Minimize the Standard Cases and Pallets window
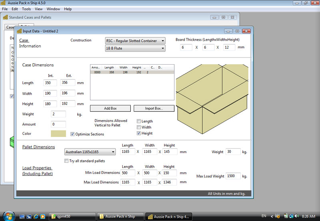Viewport: 320px width, 221px height. tap(214, 17)
